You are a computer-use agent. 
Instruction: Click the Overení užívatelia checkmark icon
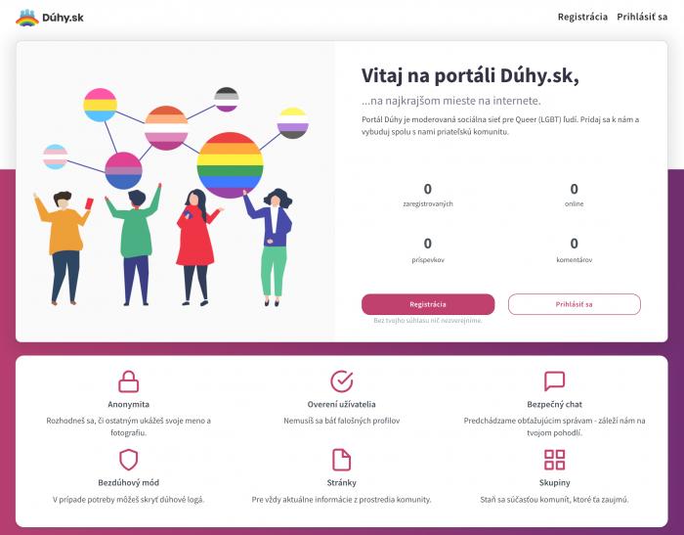pos(342,381)
